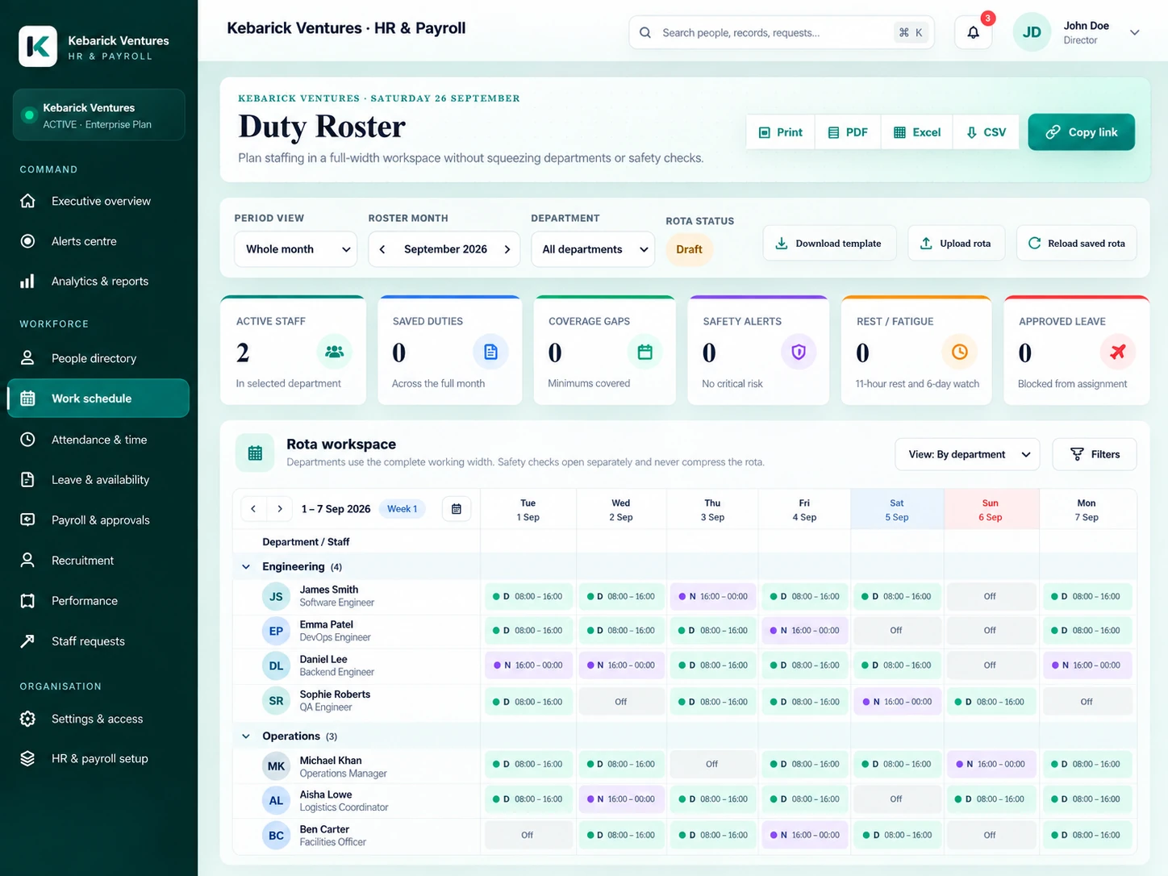
Task: Focus the search people, records field
Action: pyautogui.click(x=781, y=32)
